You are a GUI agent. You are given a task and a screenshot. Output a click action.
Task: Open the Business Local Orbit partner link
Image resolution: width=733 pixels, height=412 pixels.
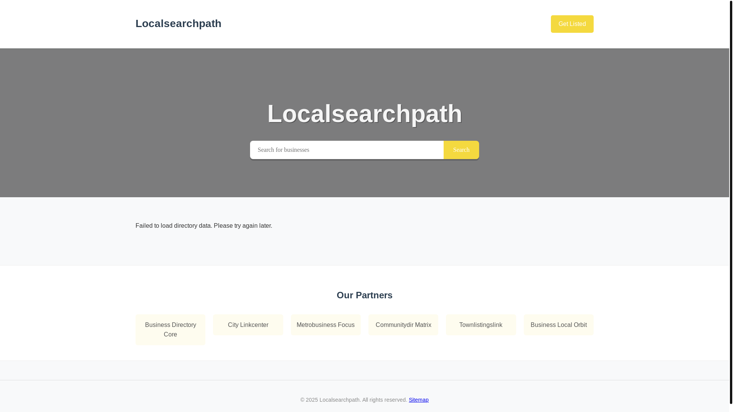[559, 325]
